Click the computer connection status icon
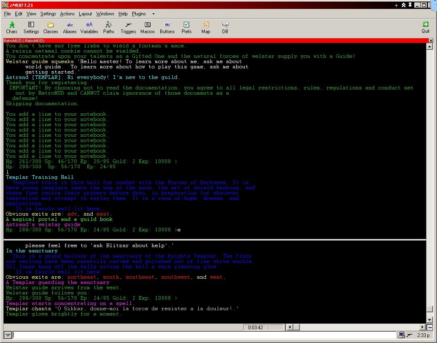 [402, 335]
